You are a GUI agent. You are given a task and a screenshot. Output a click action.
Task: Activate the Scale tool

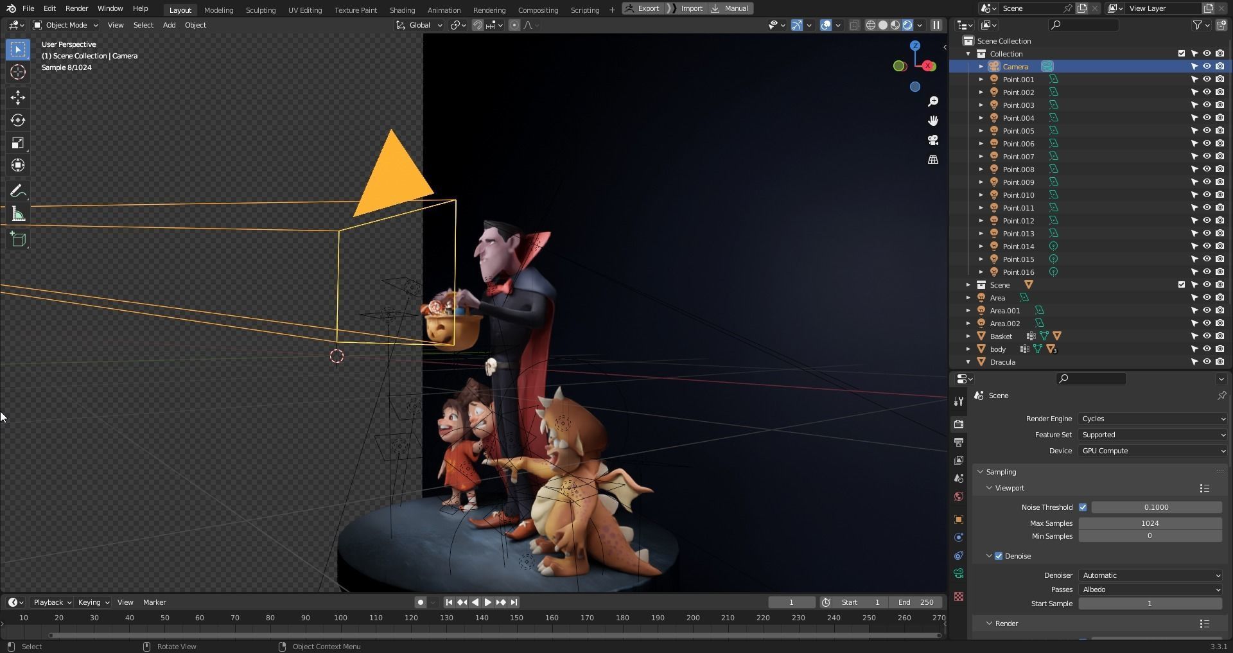(18, 143)
